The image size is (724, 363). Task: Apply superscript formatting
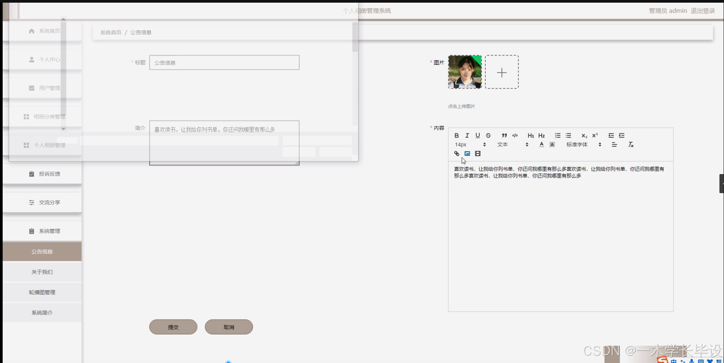click(x=595, y=136)
